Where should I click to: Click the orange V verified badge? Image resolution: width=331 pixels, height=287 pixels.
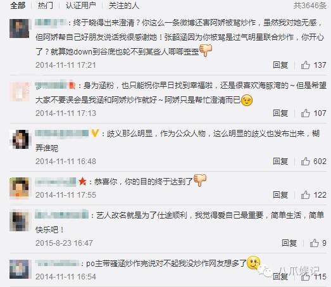95,133
